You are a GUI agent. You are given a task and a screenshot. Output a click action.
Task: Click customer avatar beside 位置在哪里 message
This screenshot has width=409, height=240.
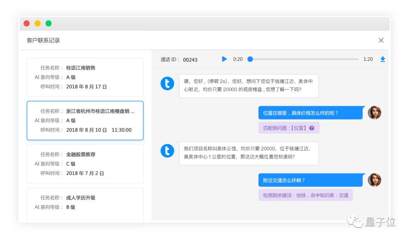pyautogui.click(x=374, y=113)
